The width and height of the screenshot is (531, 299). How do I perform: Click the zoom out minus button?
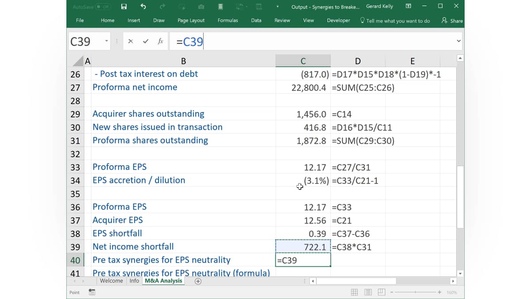click(392, 292)
